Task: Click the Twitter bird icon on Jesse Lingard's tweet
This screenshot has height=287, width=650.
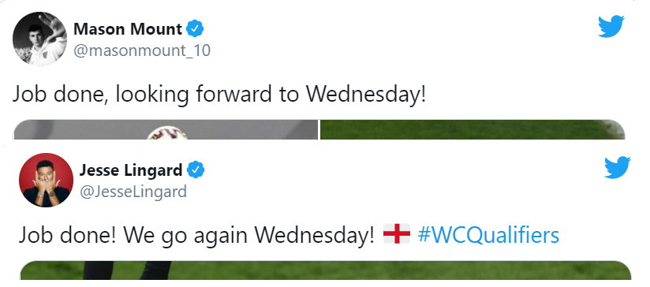Action: coord(617,167)
